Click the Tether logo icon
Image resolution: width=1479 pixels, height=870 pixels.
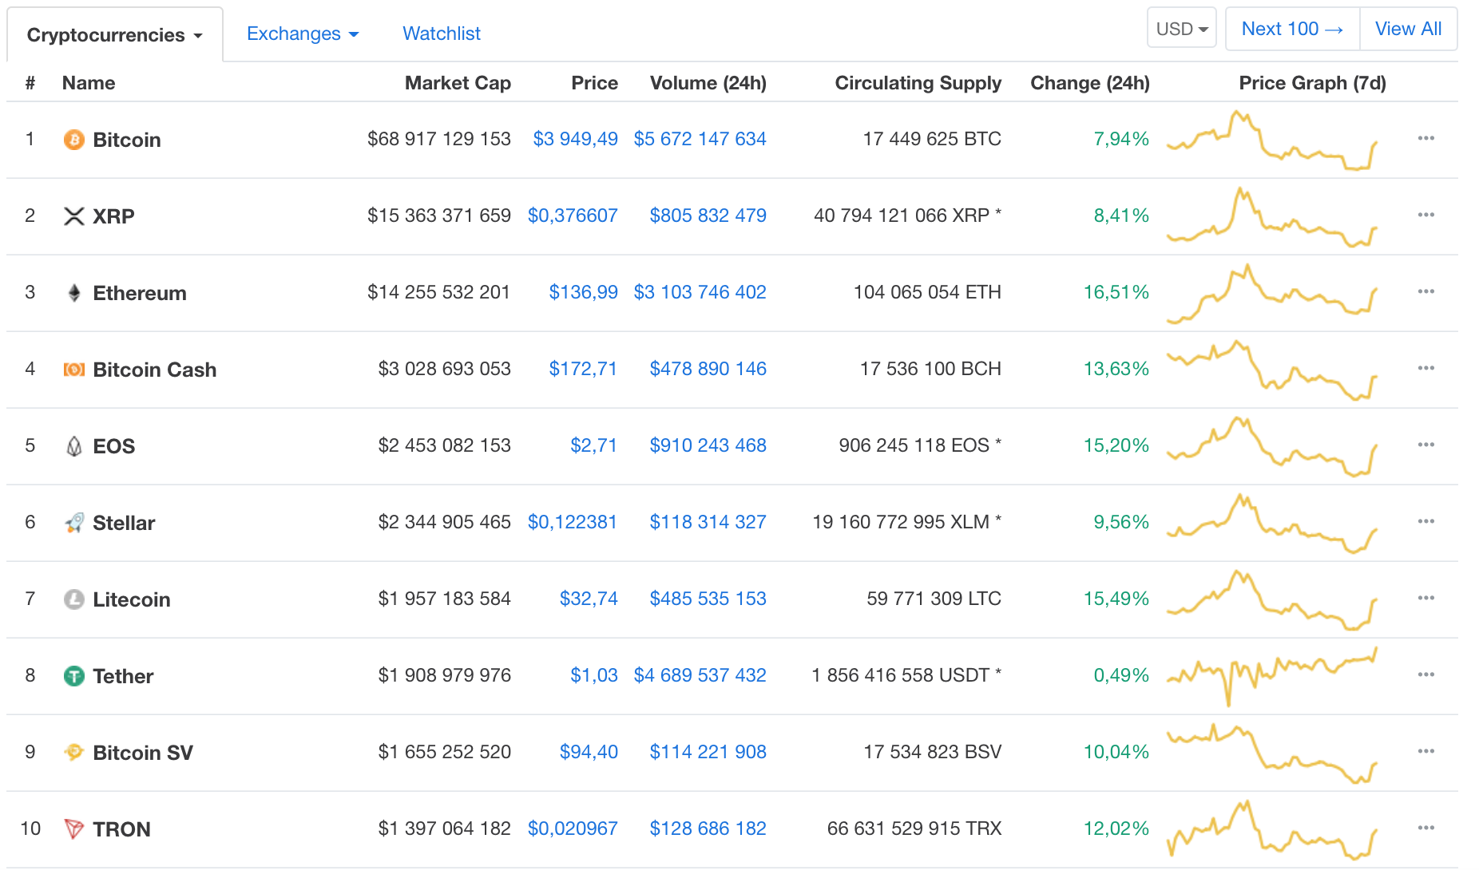[73, 676]
